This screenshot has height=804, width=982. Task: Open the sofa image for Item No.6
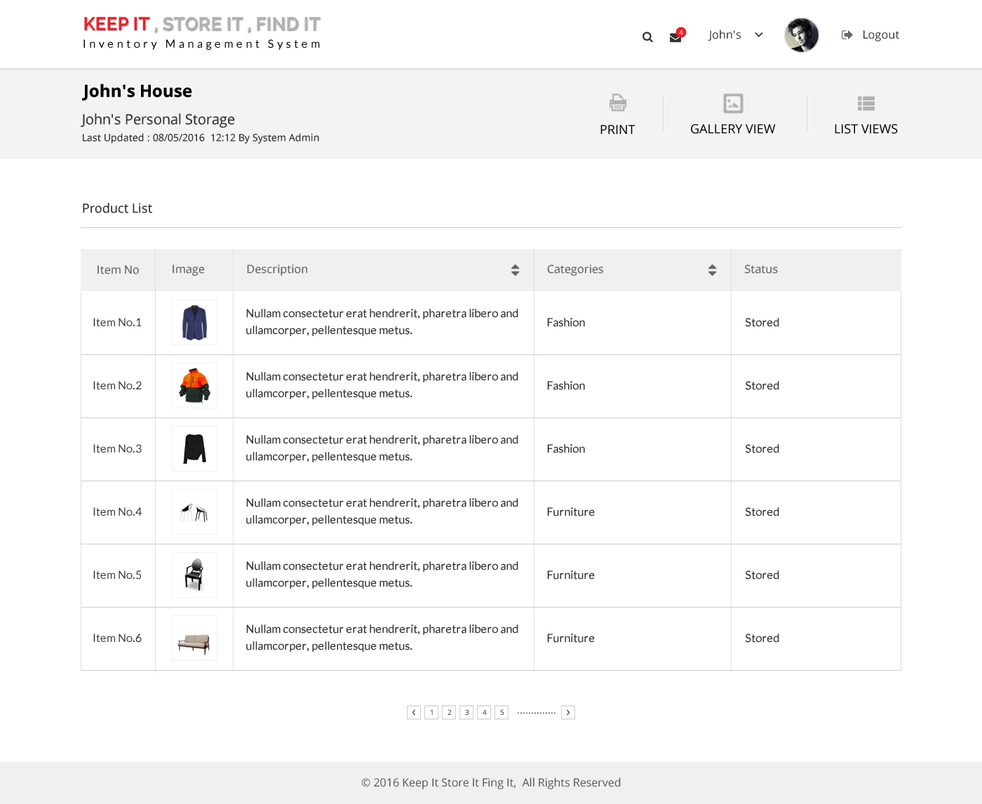coord(194,638)
